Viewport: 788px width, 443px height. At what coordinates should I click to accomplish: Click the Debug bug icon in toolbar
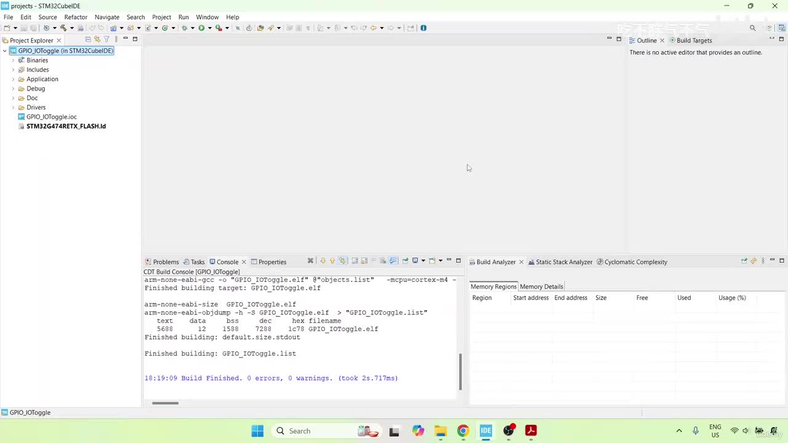click(x=183, y=28)
